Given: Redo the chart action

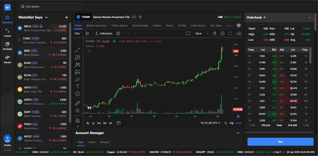Looking at the screenshot, I should (135, 33).
